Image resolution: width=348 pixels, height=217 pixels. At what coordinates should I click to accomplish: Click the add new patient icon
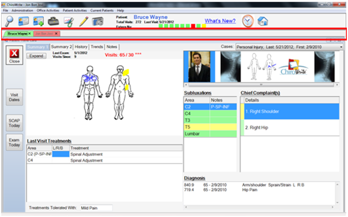[x=38, y=21]
